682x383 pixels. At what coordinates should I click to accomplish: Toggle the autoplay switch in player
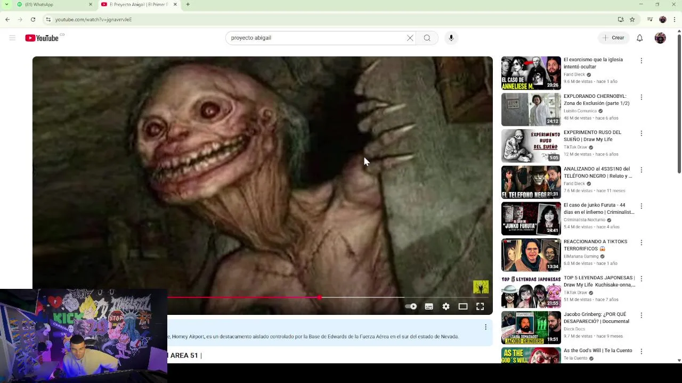[411, 306]
